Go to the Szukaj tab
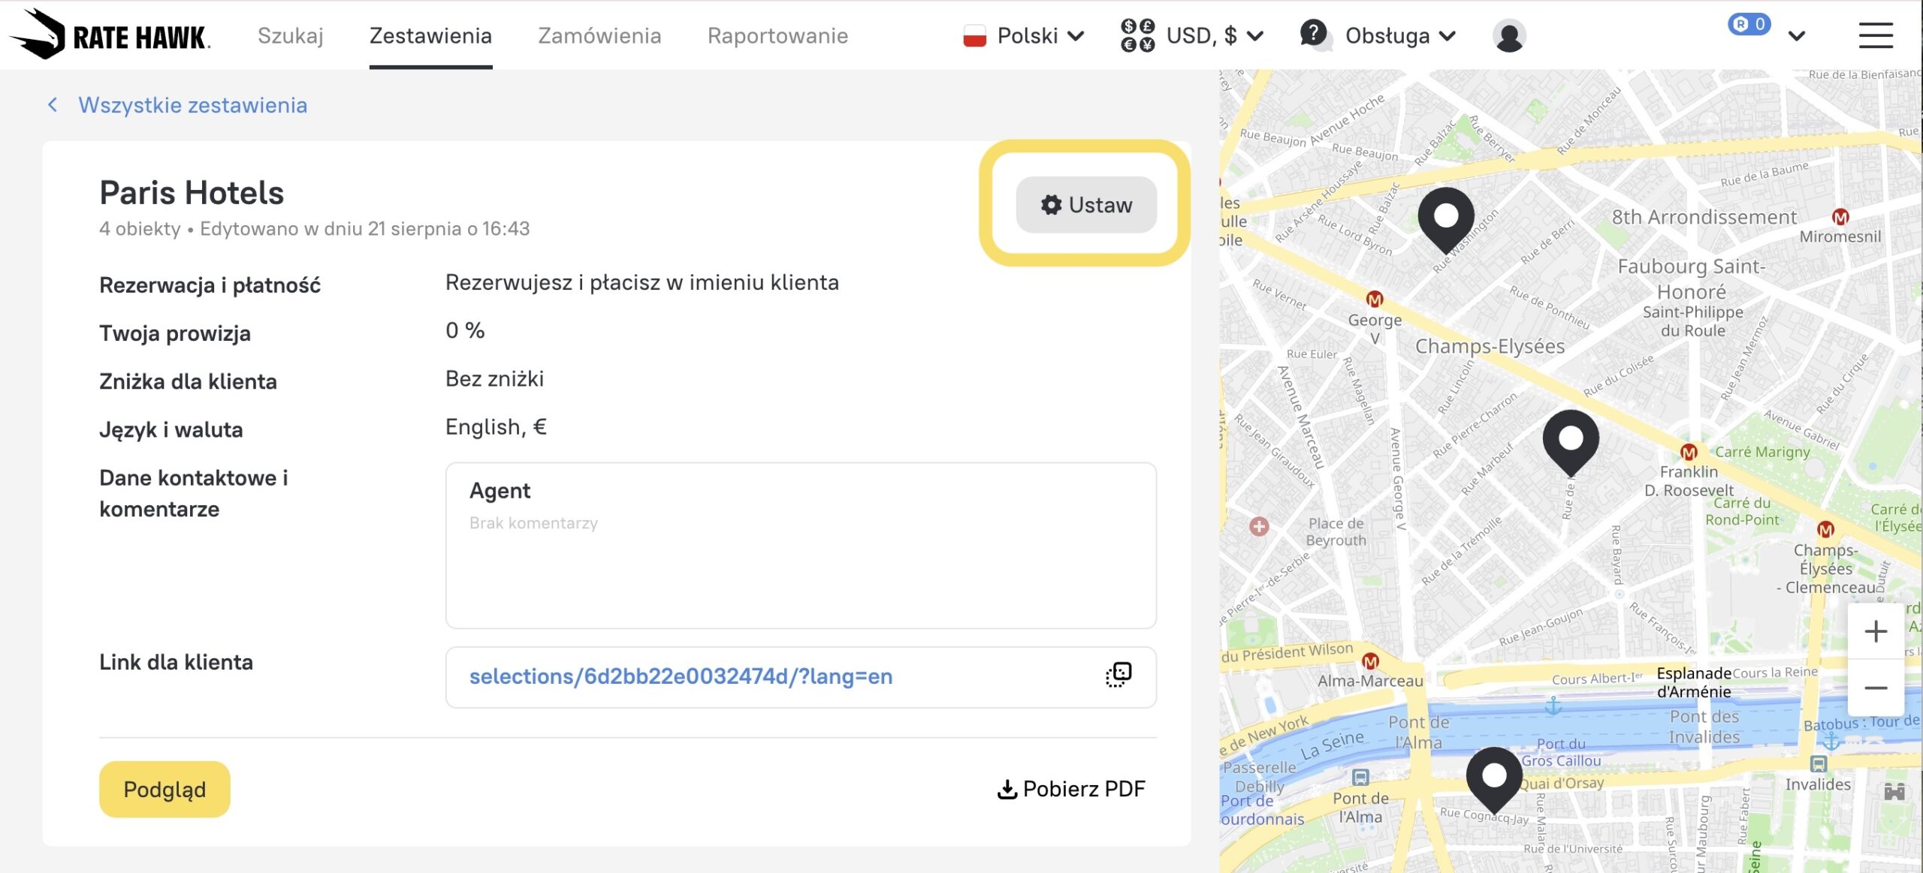 tap(290, 36)
